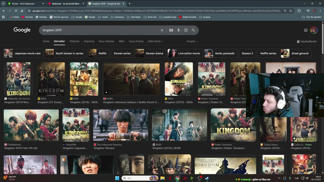Open the on-screen keyboard input tool
The width and height of the screenshot is (324, 182).
tap(171, 30)
